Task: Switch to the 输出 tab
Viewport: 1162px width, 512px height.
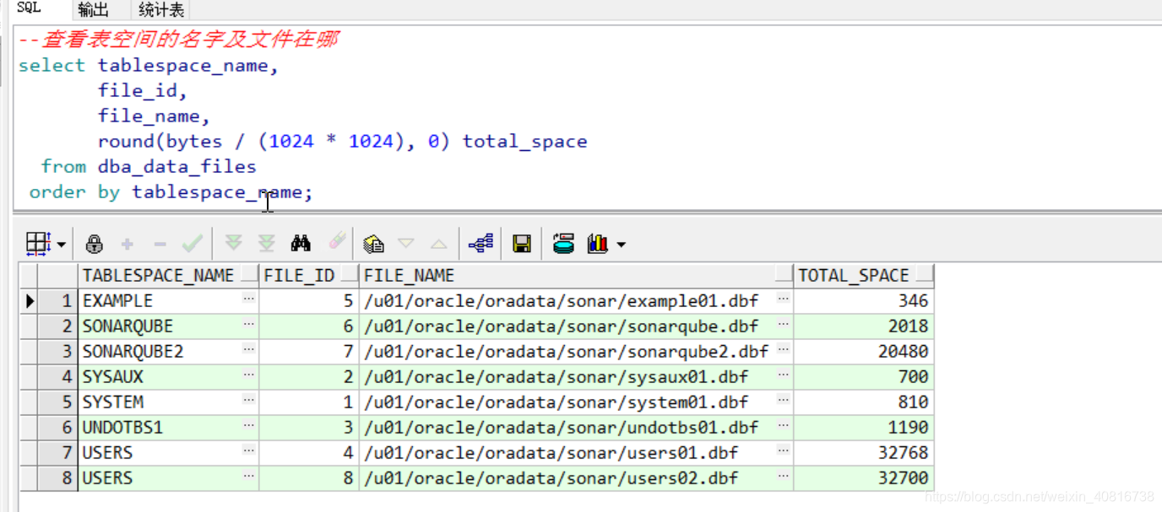Action: (93, 10)
